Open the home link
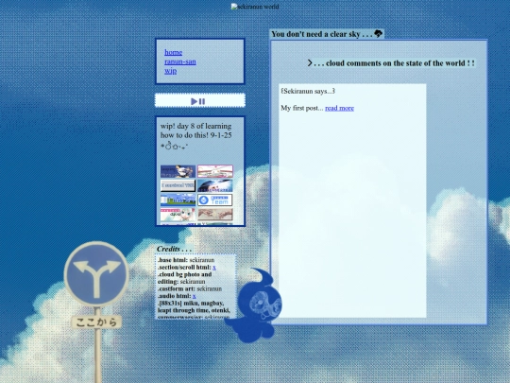510x383 pixels. coord(173,52)
